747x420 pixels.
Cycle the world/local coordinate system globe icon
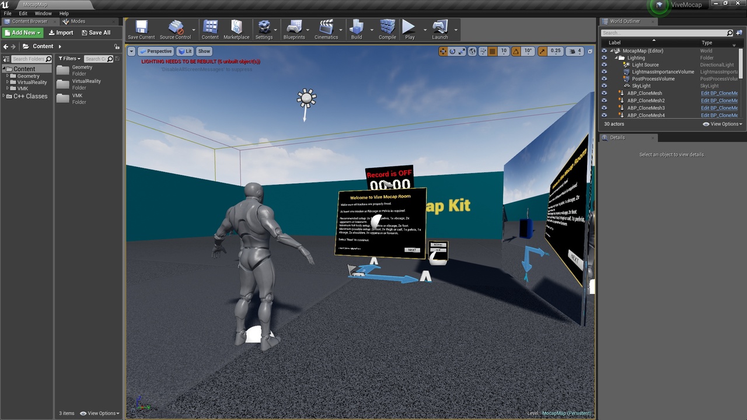pyautogui.click(x=473, y=51)
